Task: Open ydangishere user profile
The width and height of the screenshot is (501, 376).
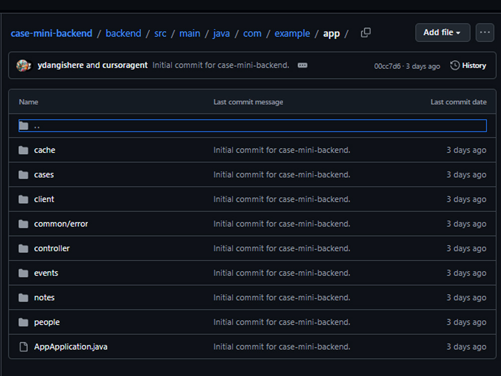Action: coord(61,65)
